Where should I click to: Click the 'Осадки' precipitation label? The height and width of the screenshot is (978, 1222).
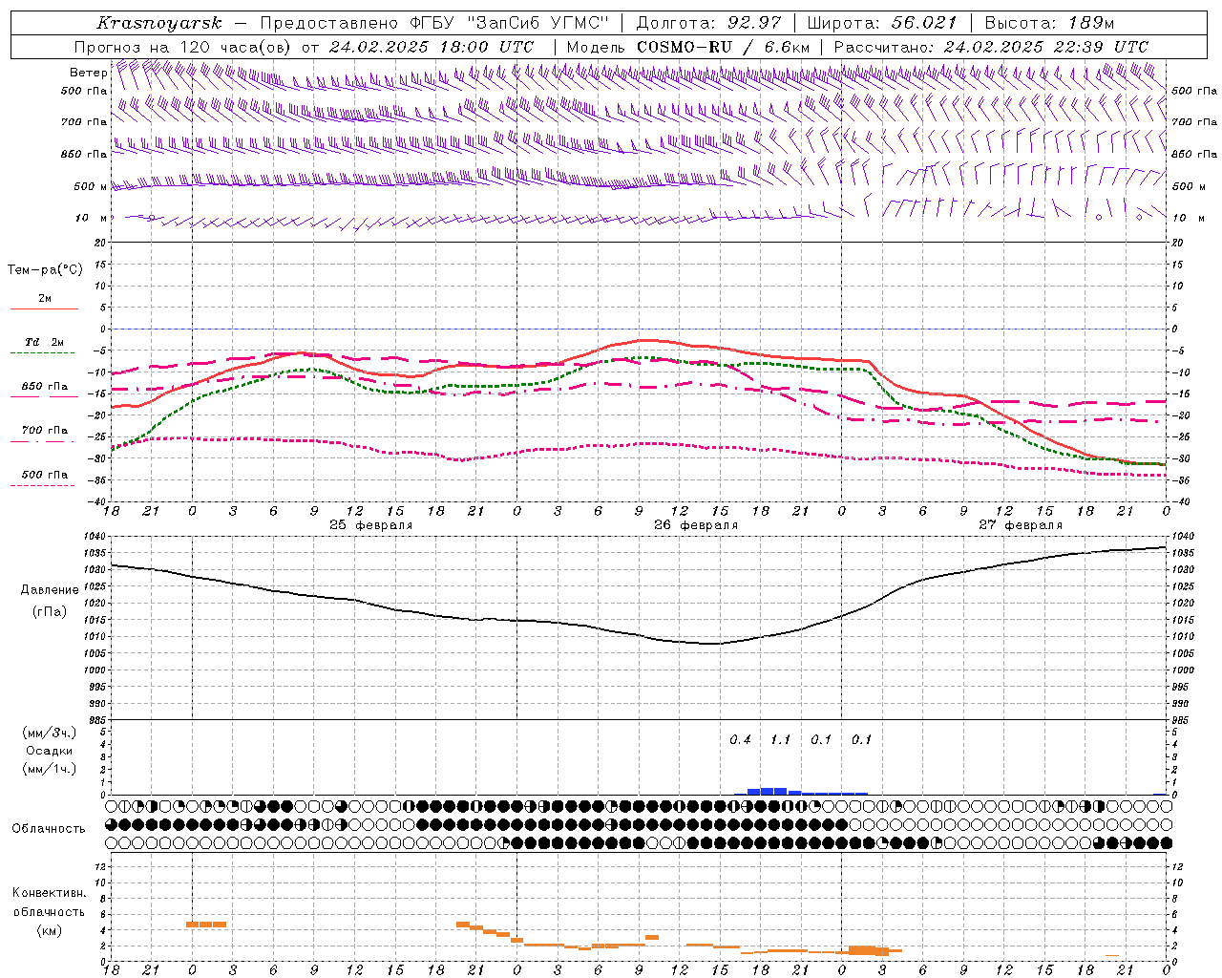click(50, 751)
